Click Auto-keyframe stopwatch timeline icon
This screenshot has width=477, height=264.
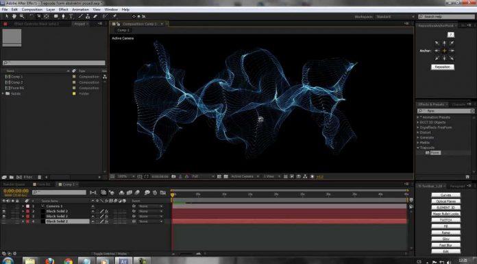click(155, 193)
